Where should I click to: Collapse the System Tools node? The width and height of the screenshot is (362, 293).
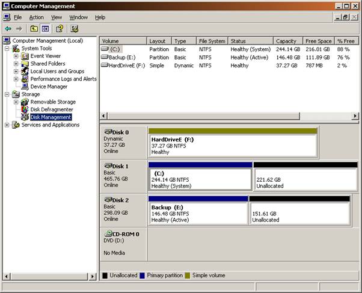point(7,49)
